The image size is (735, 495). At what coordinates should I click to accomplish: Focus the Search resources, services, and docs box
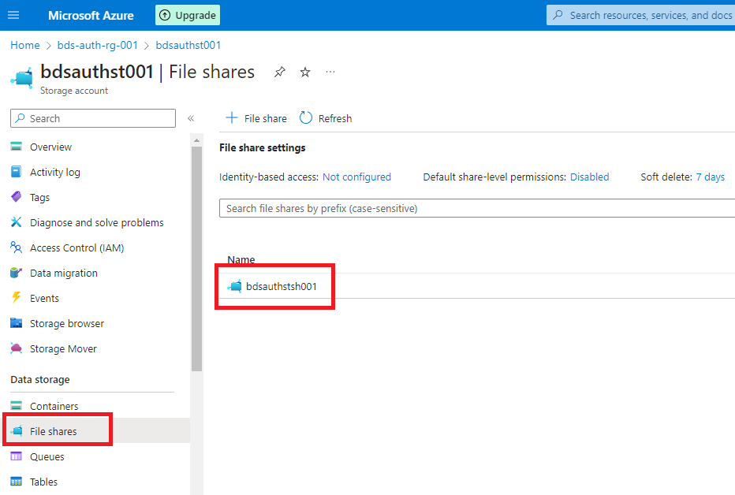coord(641,15)
